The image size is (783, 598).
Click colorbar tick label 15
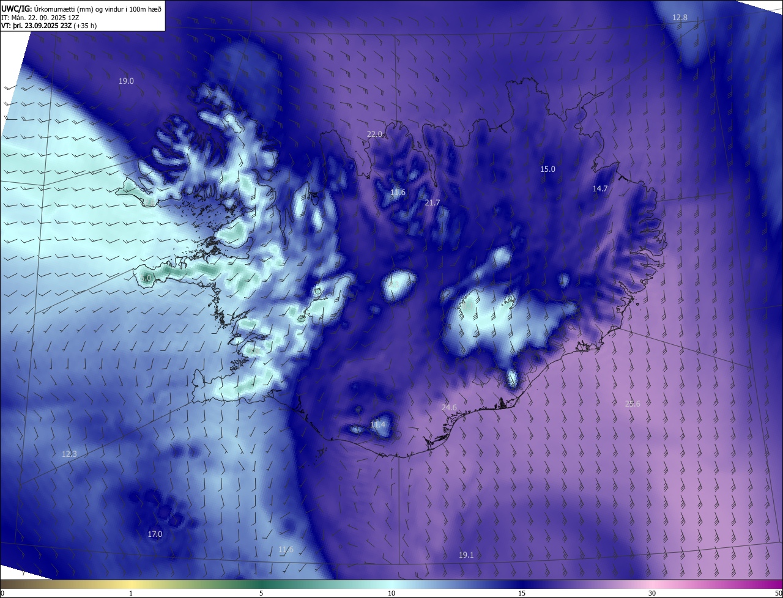522,593
